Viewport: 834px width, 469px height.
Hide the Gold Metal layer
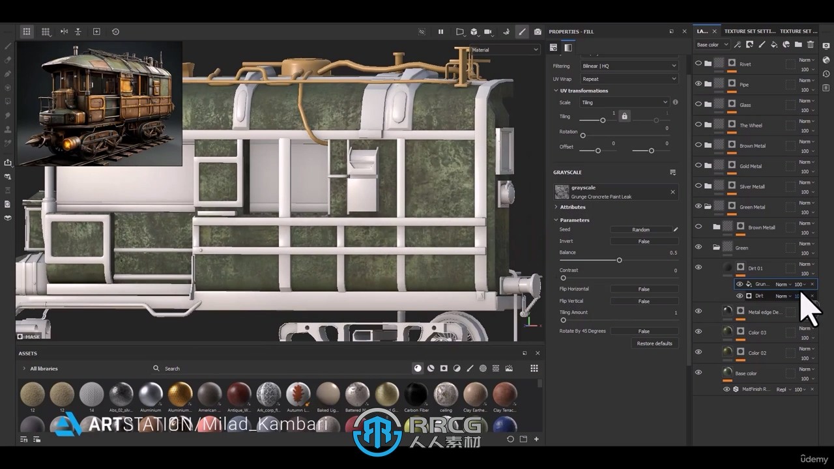tap(698, 165)
